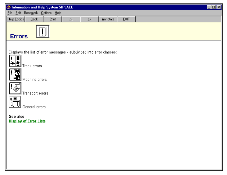
Task: Minimize the help window
Action: click(209, 7)
